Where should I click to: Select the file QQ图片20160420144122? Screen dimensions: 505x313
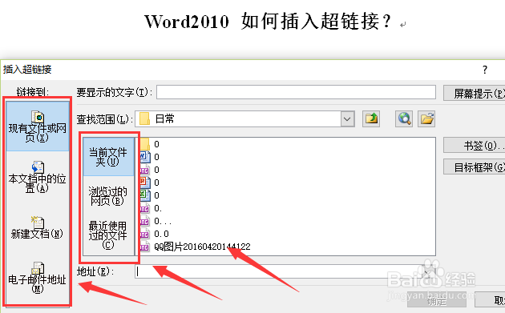[x=195, y=247]
